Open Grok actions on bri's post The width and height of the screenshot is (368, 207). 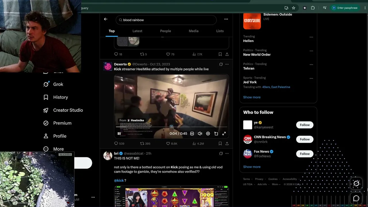(x=221, y=153)
